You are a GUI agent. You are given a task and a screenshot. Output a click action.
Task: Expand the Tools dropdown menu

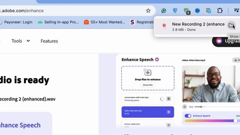coord(21,41)
